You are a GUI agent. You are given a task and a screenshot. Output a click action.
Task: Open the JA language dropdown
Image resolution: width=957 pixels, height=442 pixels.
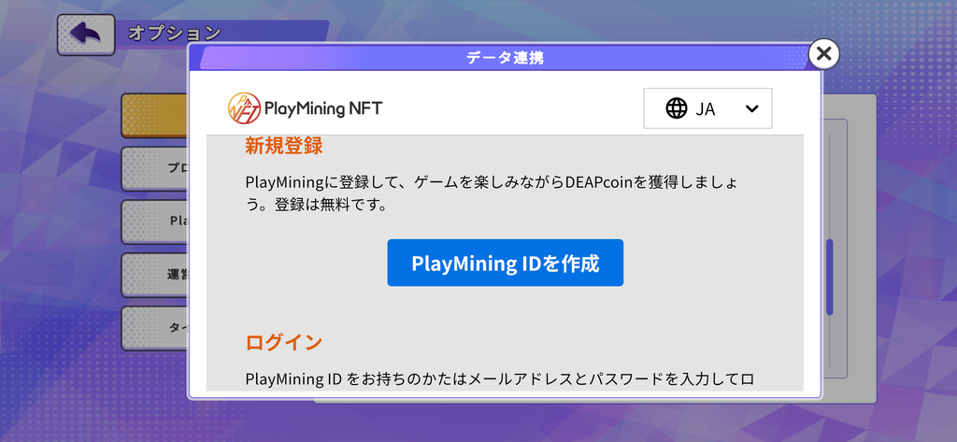[x=707, y=108]
